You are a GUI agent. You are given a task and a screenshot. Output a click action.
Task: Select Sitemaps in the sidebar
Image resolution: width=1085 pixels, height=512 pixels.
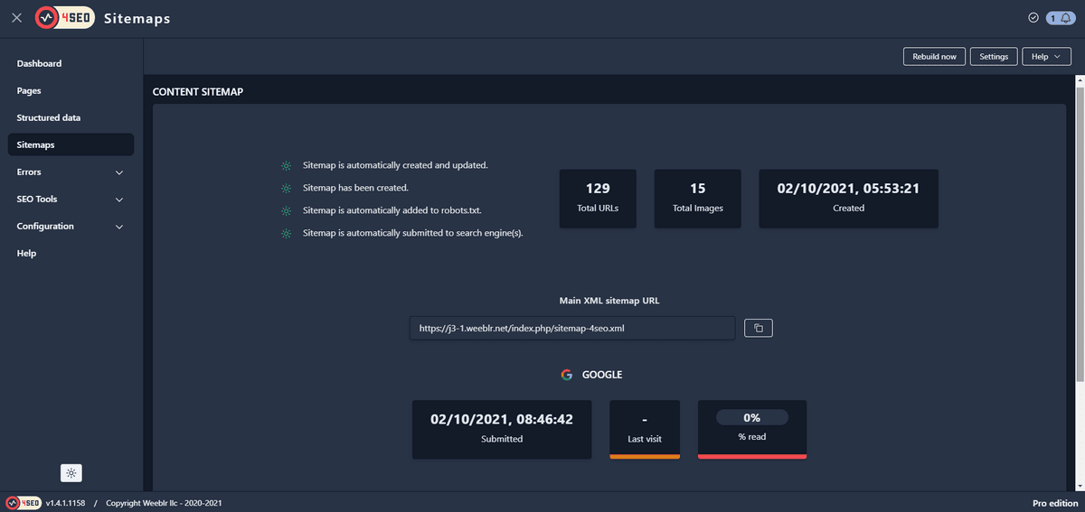pos(71,144)
